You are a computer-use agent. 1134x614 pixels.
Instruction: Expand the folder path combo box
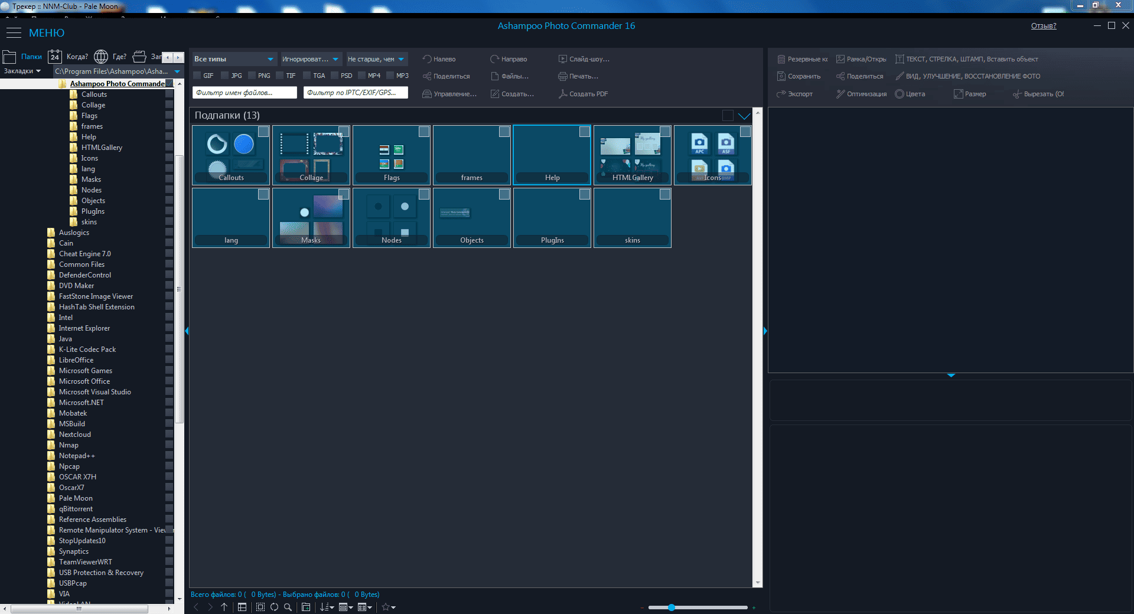click(177, 71)
